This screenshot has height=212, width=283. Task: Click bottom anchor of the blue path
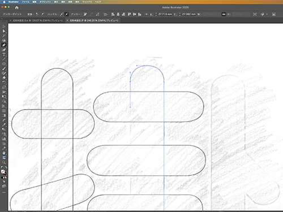pyautogui.click(x=130, y=107)
